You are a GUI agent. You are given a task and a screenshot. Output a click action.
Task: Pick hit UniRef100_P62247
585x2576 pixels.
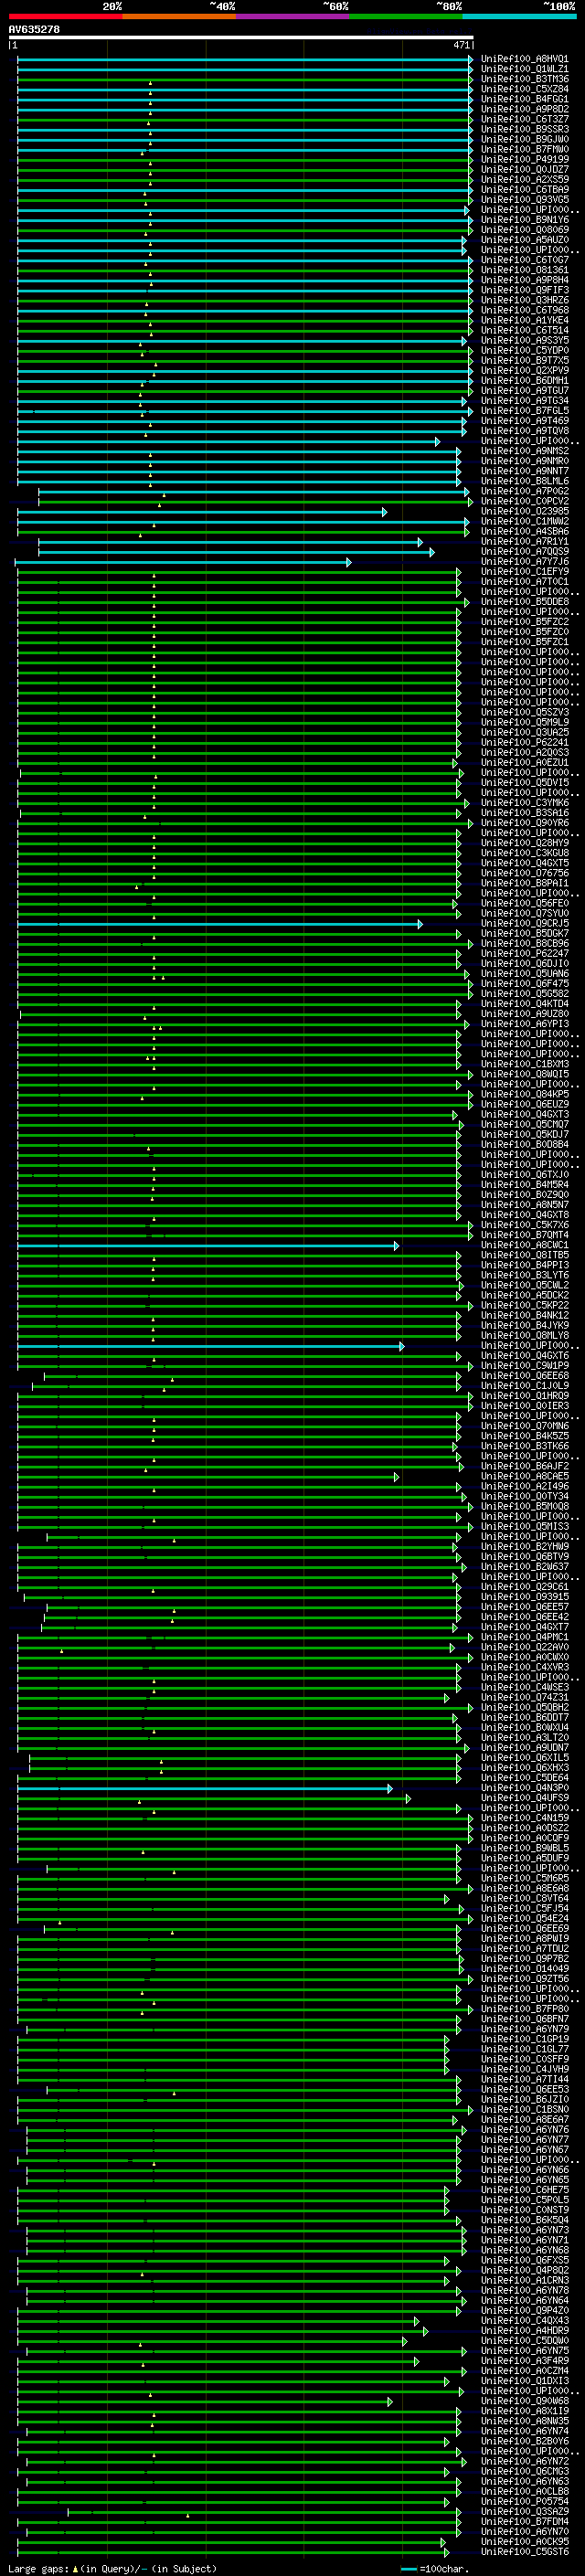525,954
